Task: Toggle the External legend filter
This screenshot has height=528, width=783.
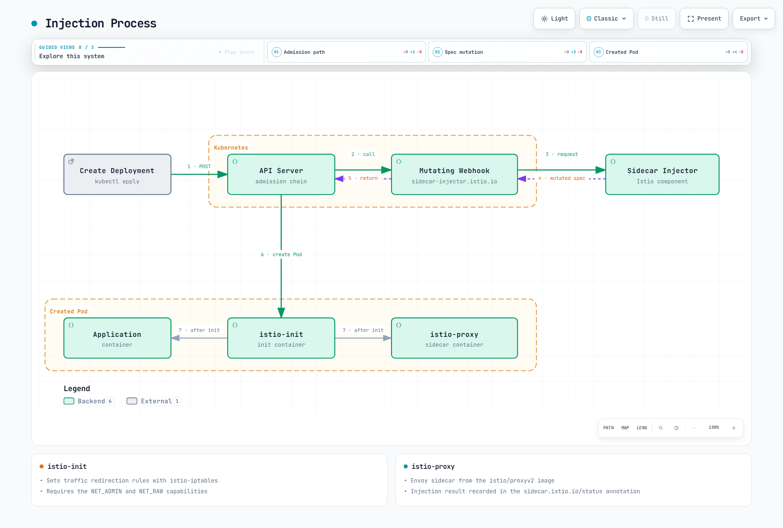Action: [154, 401]
